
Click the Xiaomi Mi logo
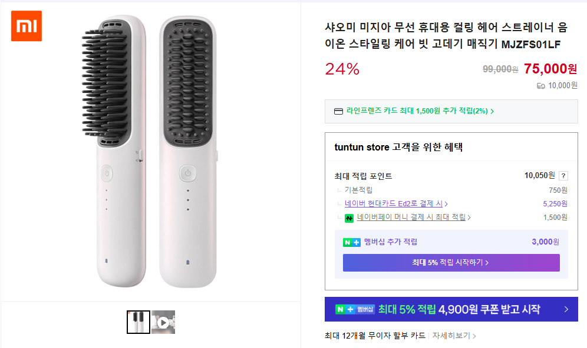click(27, 26)
